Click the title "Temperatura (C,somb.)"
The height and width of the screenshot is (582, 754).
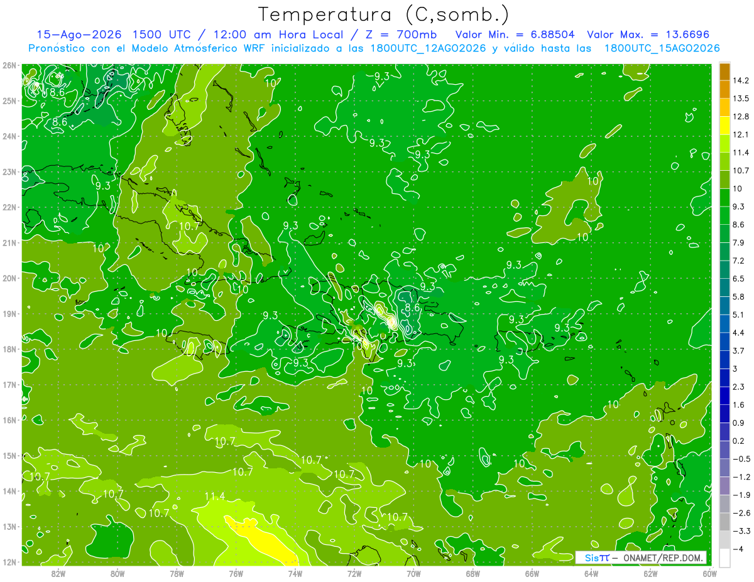pyautogui.click(x=385, y=15)
